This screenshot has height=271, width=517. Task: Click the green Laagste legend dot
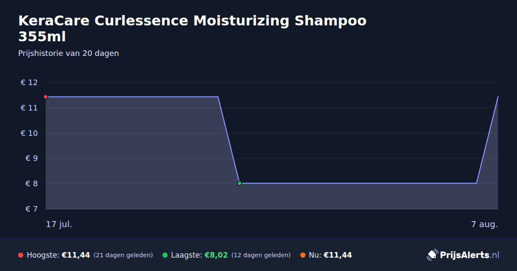(x=165, y=255)
